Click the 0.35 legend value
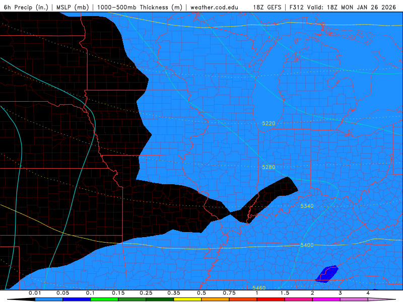The height and width of the screenshot is (302, 403). click(x=174, y=293)
